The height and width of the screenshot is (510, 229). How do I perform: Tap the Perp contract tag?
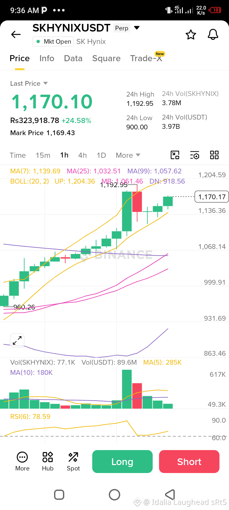tap(122, 28)
